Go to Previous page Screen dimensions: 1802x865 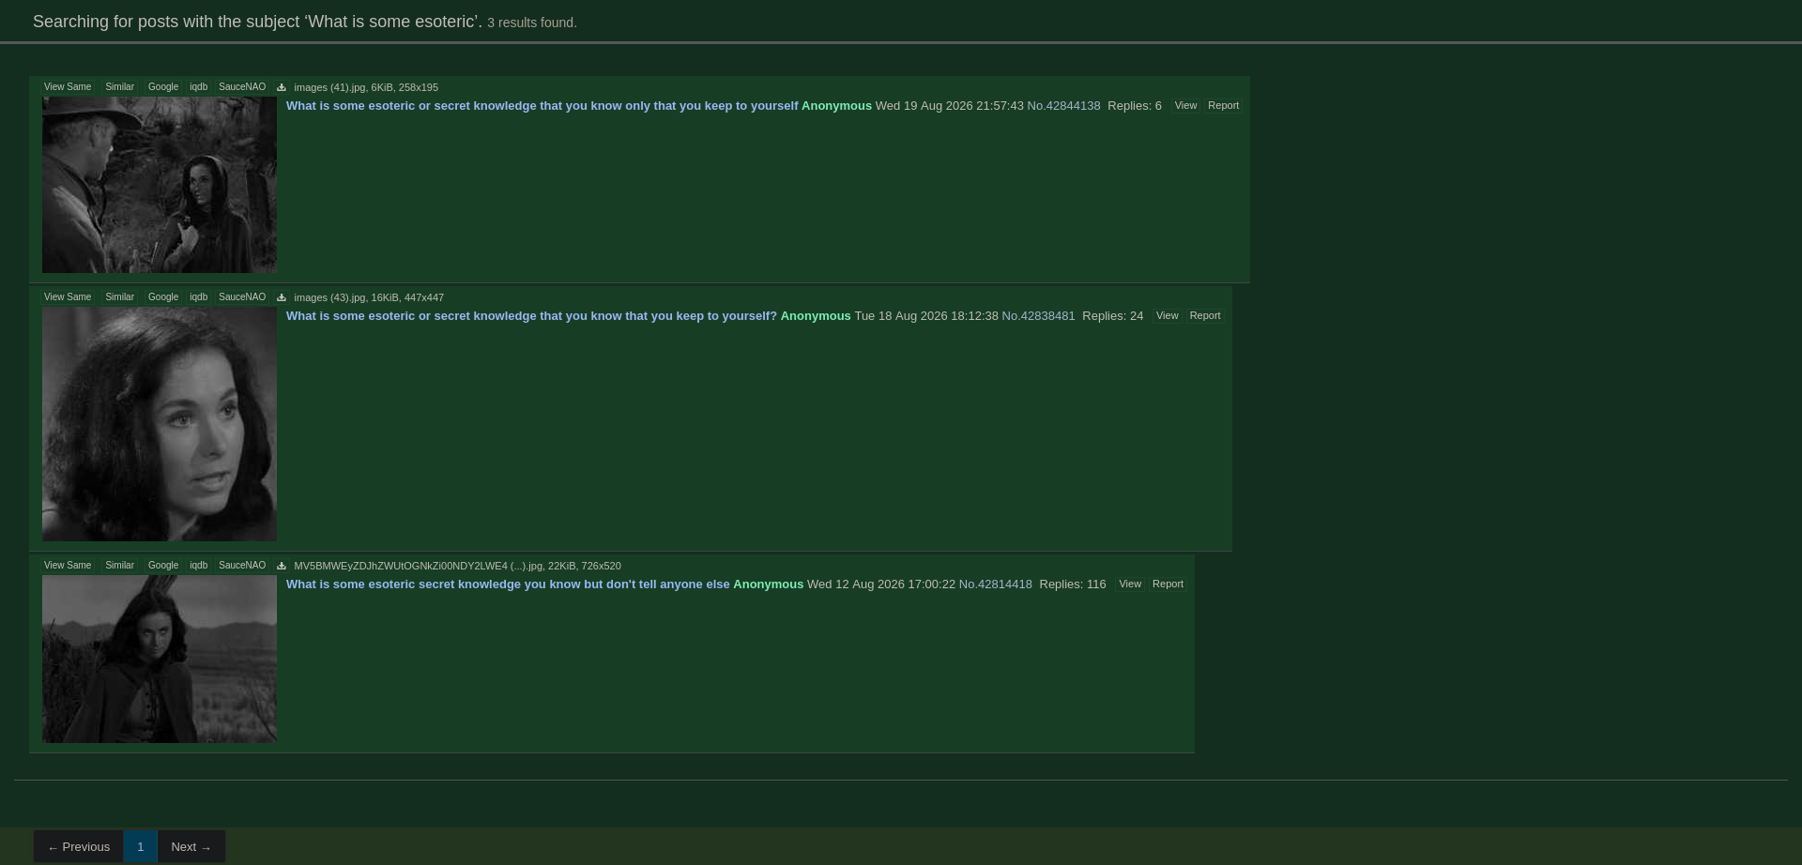(79, 846)
